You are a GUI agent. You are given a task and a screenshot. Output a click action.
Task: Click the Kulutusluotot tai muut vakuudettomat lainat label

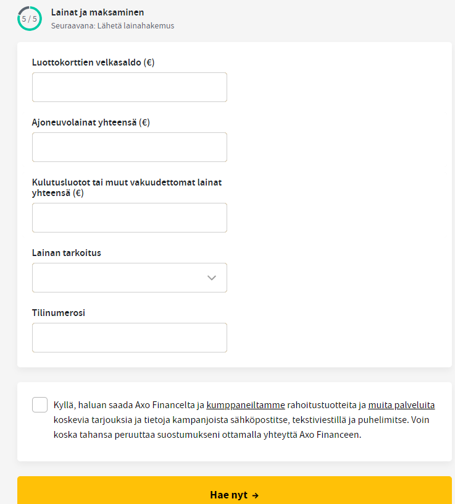pyautogui.click(x=127, y=188)
